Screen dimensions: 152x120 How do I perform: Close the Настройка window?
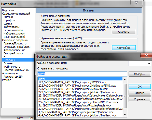[x=136, y=3]
